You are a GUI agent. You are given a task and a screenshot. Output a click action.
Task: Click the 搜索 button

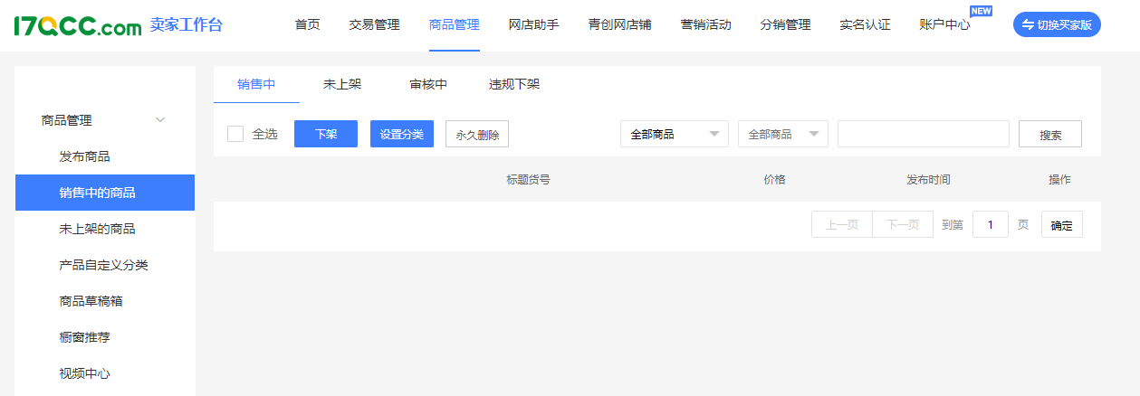pyautogui.click(x=1050, y=135)
